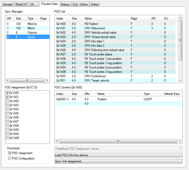Image resolution: width=189 pixels, height=170 pixels.
Task: Toggle Download PDO Assignment checkbox
Action: coord(9,153)
